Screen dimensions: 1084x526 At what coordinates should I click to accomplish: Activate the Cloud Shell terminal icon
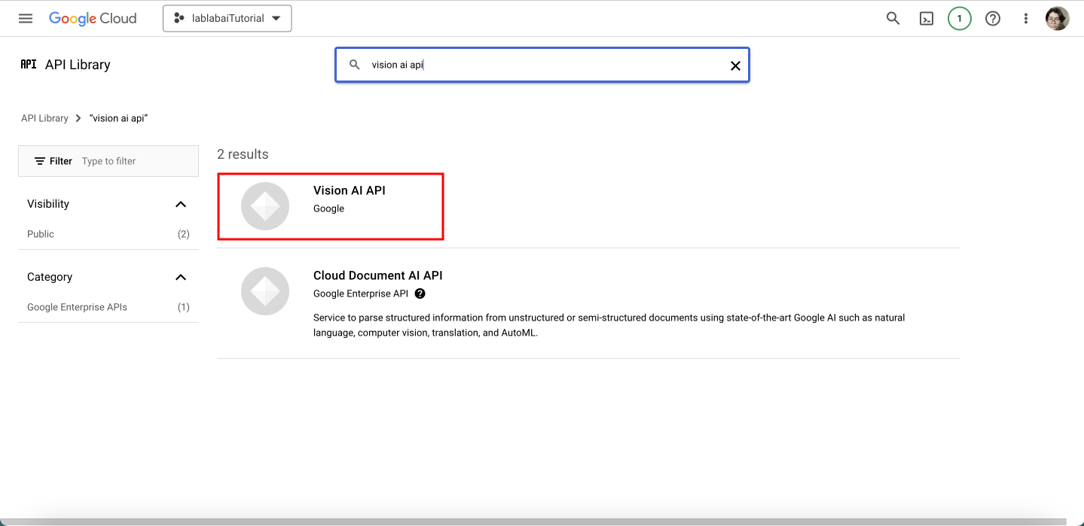click(x=927, y=19)
